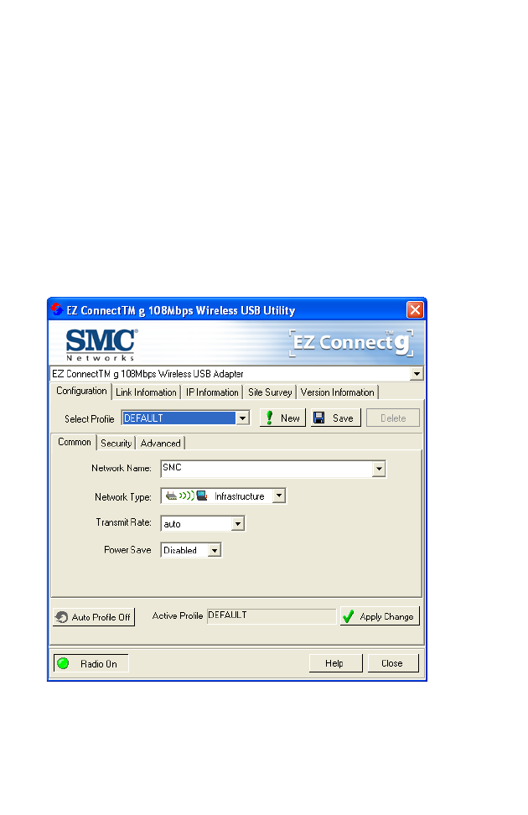Click Apply Change button

pos(380,616)
